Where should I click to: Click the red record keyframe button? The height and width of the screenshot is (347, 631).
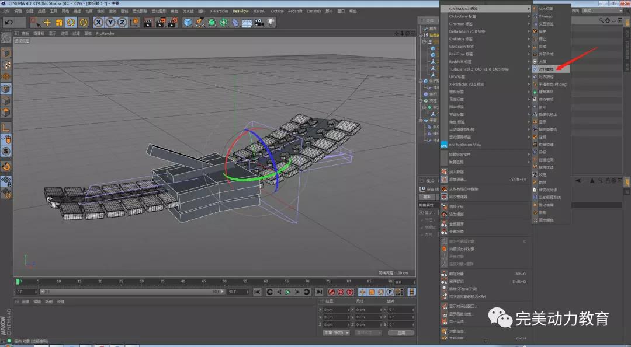(x=331, y=292)
